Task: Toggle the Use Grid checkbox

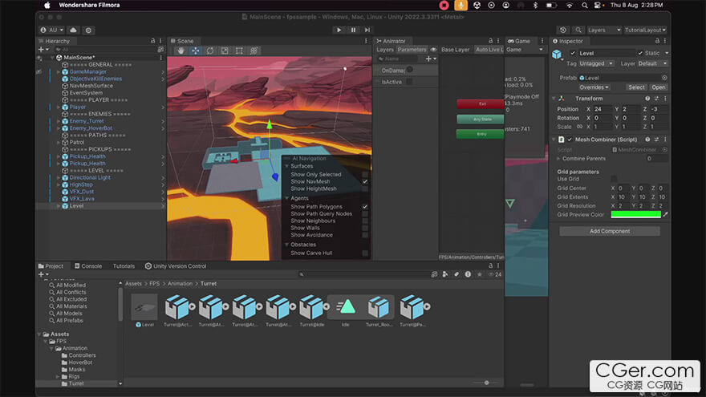Action: 615,179
